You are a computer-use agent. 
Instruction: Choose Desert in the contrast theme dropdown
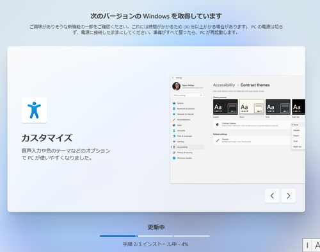point(298,136)
